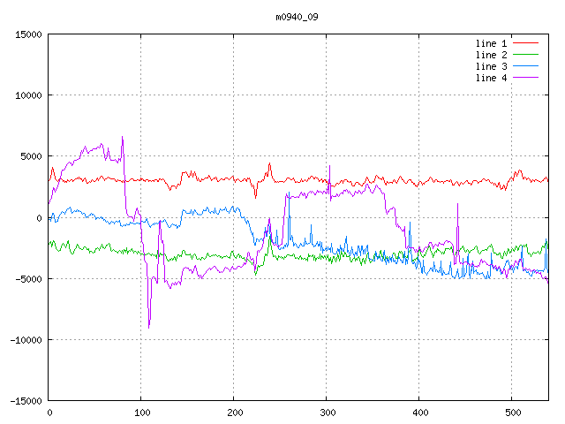Click the green line 2 legend sample
Image resolution: width=565 pixels, height=424 pixels.
(525, 55)
